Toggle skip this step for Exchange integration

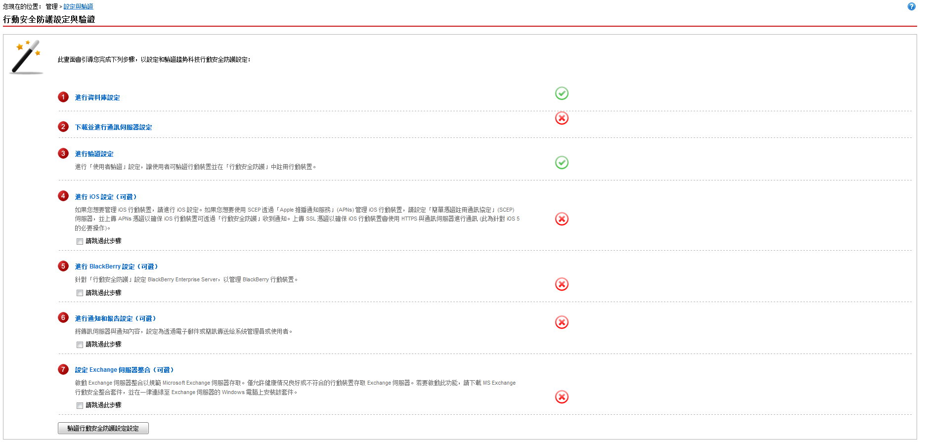click(x=80, y=405)
